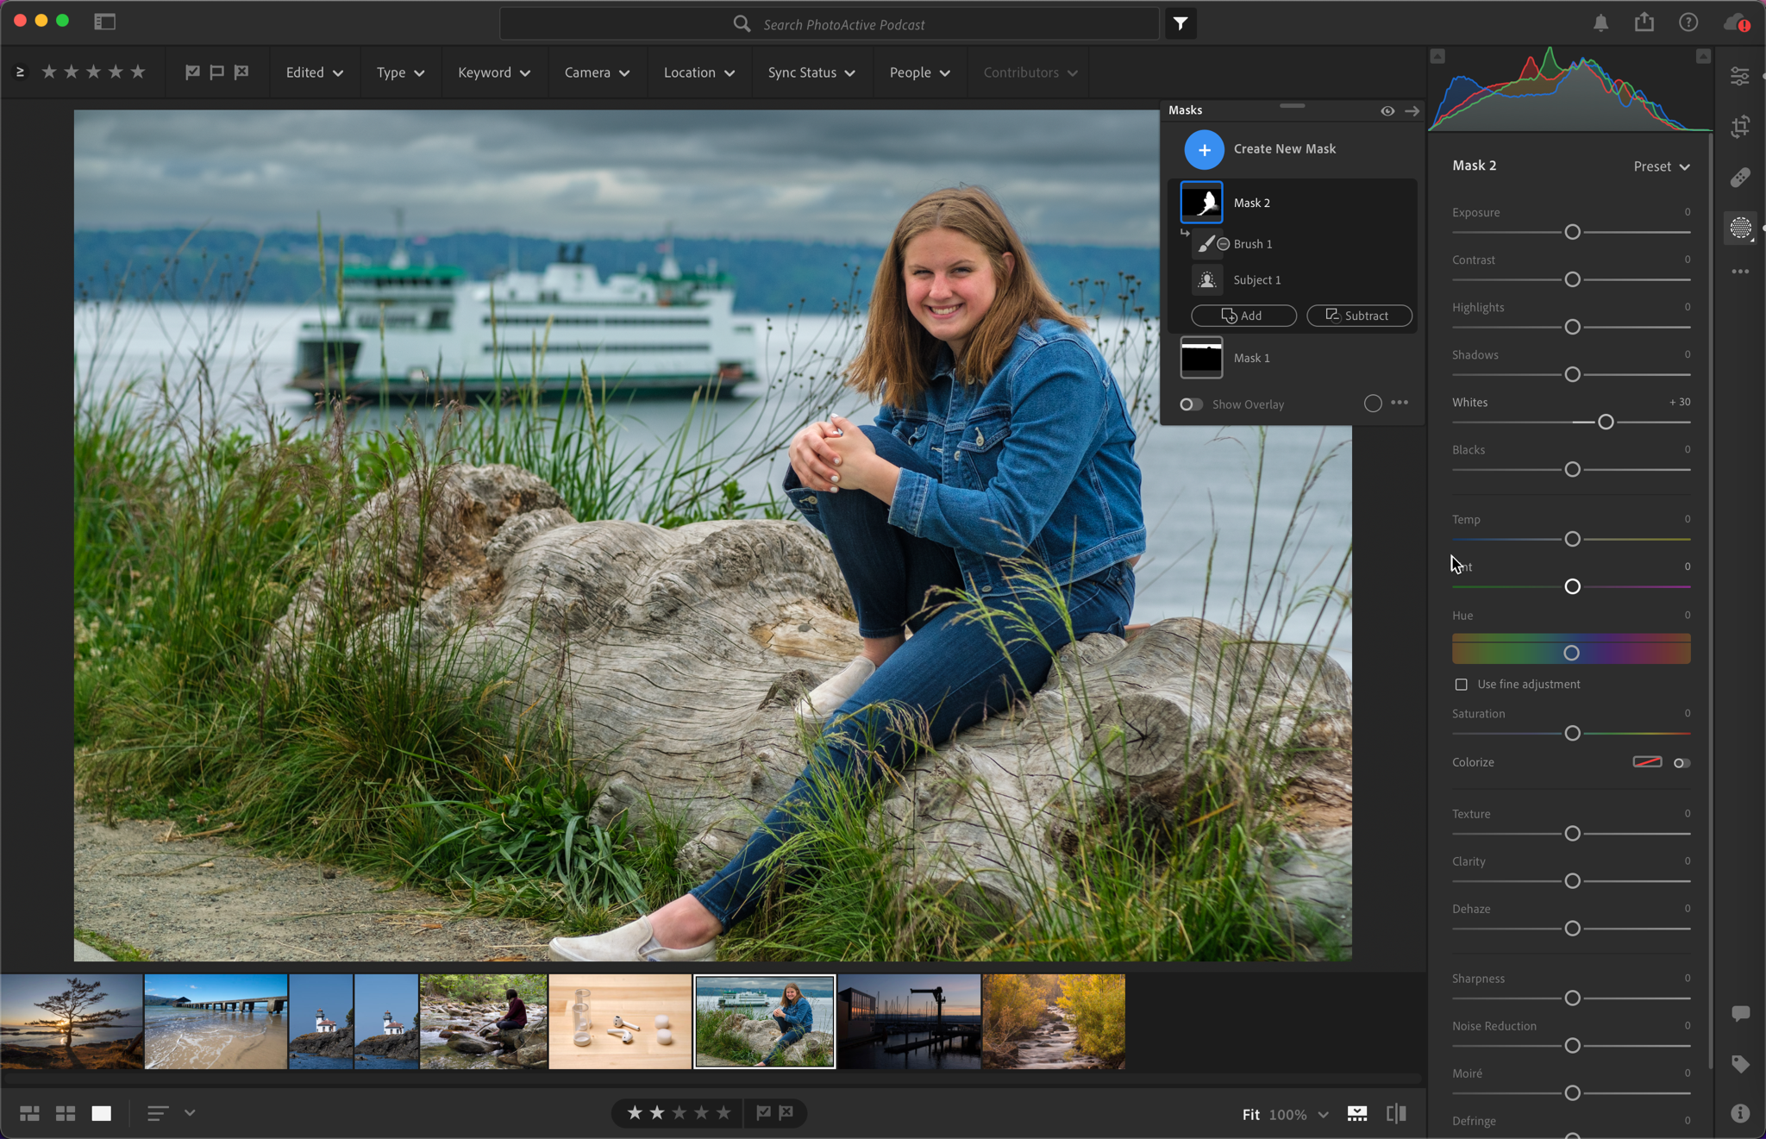Image resolution: width=1766 pixels, height=1139 pixels.
Task: Toggle Masks panel eye visibility
Action: [1387, 111]
